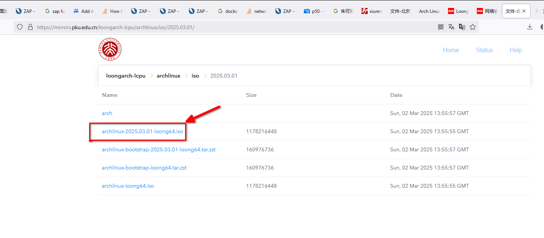This screenshot has height=238, width=544.
Task: Open the QR code generator icon
Action: 441,27
